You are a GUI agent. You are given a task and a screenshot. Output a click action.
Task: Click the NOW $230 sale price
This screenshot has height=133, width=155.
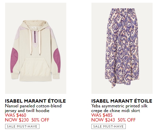pyautogui.click(x=17, y=120)
